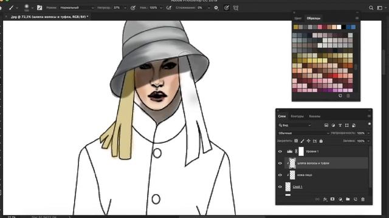Viewport: 389px width, 218px height.
Task: Open the layer blend mode Обычные dropdown
Action: 304,133
